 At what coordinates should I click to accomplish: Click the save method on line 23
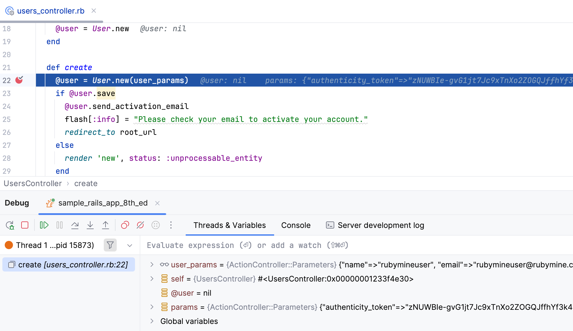106,93
